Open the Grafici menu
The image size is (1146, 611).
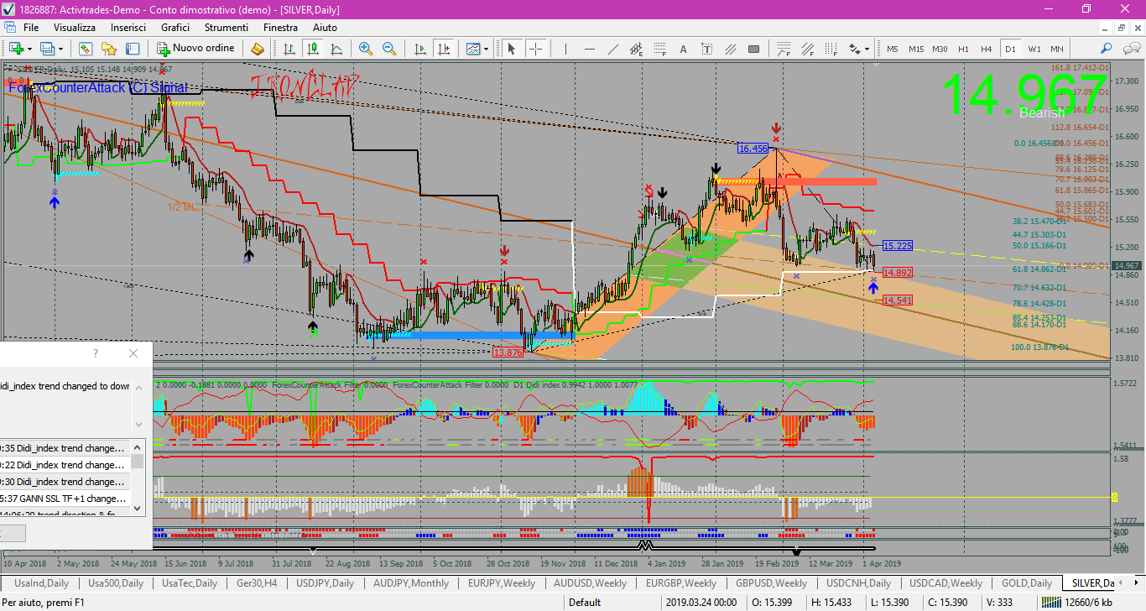[x=175, y=28]
